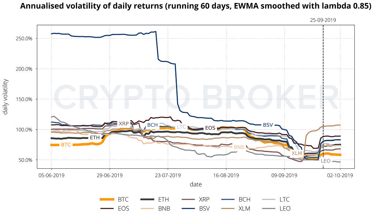Select the gray LEO line swatch in the legend

click(x=270, y=209)
